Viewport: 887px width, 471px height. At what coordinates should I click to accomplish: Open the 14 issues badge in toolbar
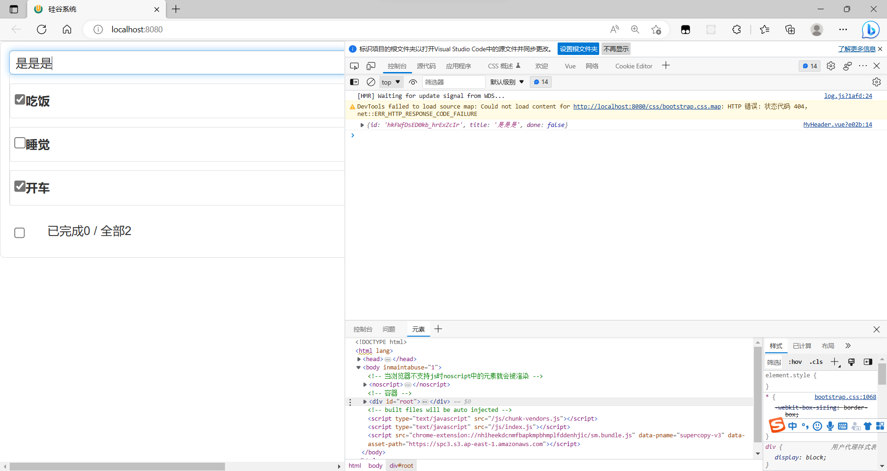pos(809,66)
